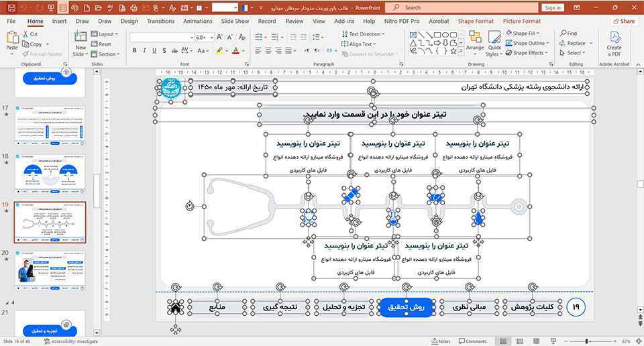Open the Arrange tool
Viewport: 644px width, 346px height.
coord(475,42)
